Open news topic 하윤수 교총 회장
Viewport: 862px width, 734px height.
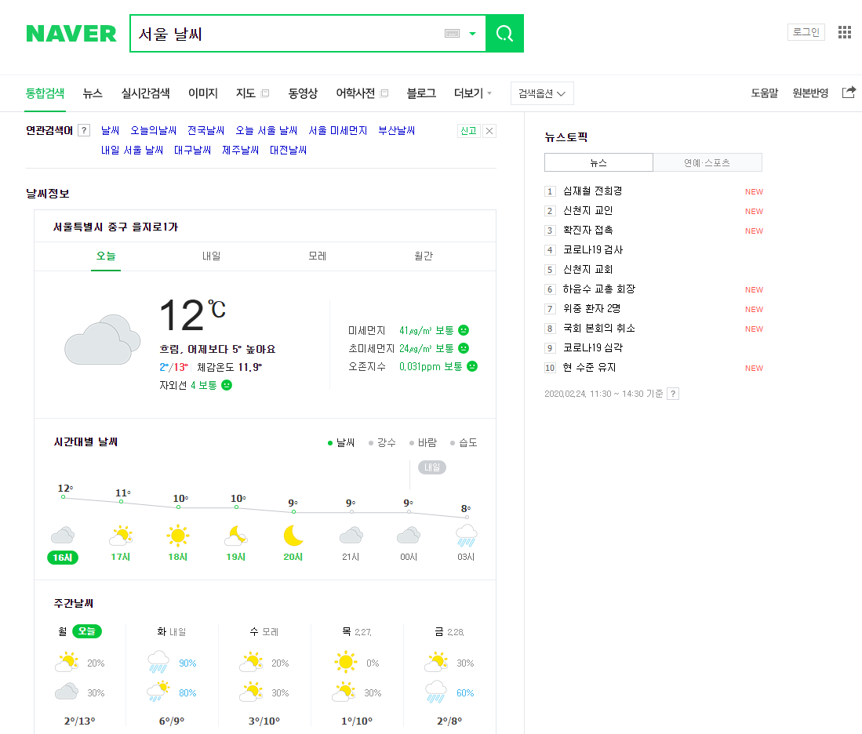599,289
